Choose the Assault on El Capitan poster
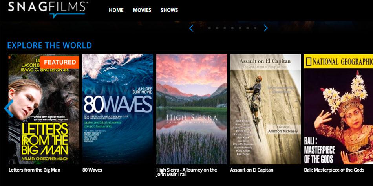 click(x=265, y=110)
